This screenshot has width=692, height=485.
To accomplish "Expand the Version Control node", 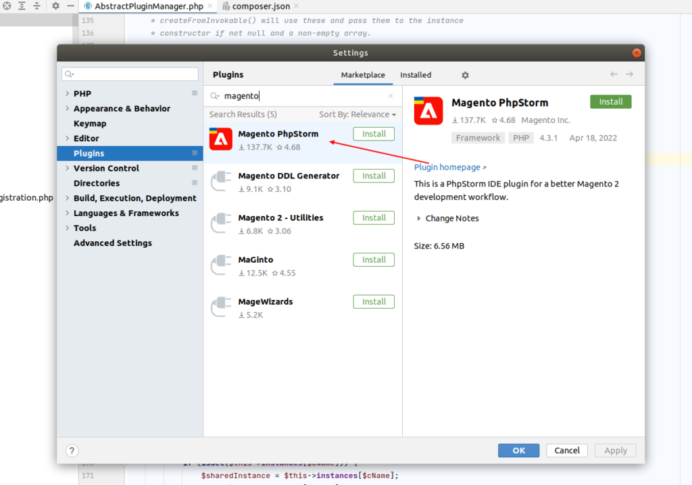I will [67, 168].
